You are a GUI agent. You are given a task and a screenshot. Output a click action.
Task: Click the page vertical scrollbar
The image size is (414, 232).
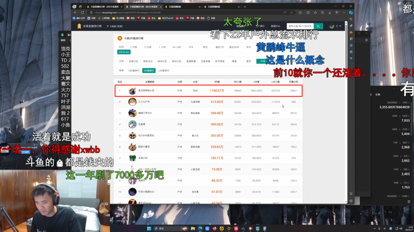tap(346, 112)
